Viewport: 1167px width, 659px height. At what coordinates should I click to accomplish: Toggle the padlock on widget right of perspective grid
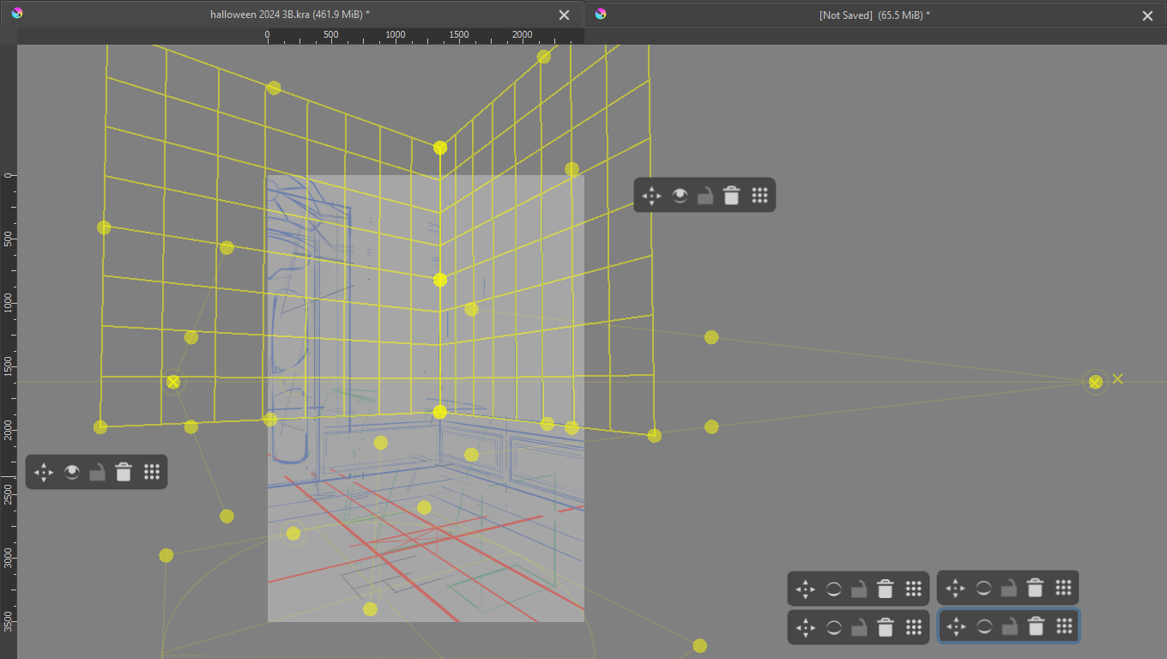(x=704, y=196)
